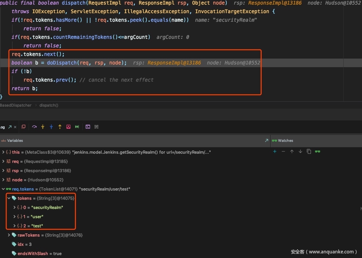Select the Variables panel tab
This screenshot has width=362, height=258.
click(x=15, y=141)
